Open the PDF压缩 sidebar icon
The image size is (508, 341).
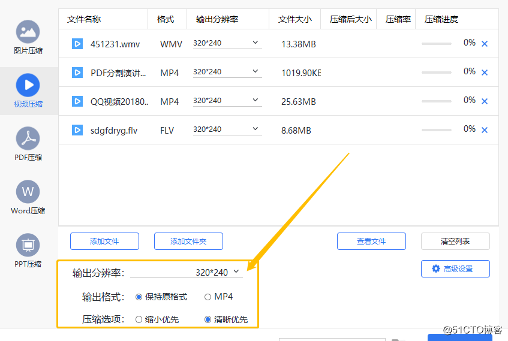click(28, 138)
